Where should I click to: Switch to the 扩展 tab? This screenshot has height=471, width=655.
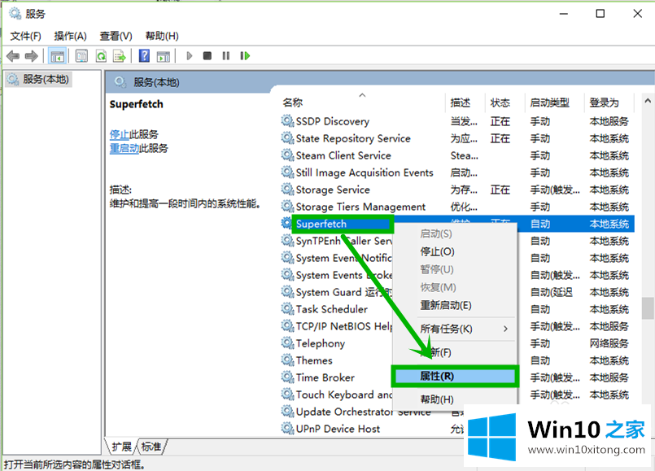[x=121, y=447]
